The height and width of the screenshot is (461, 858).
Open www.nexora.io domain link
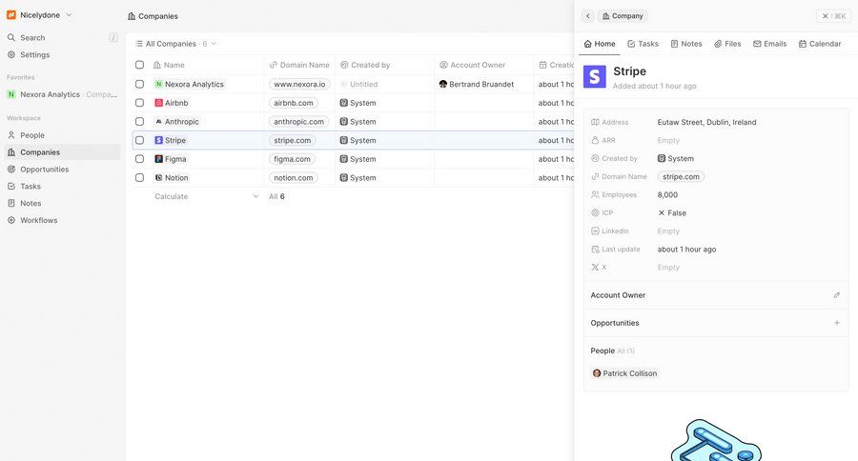pyautogui.click(x=299, y=84)
